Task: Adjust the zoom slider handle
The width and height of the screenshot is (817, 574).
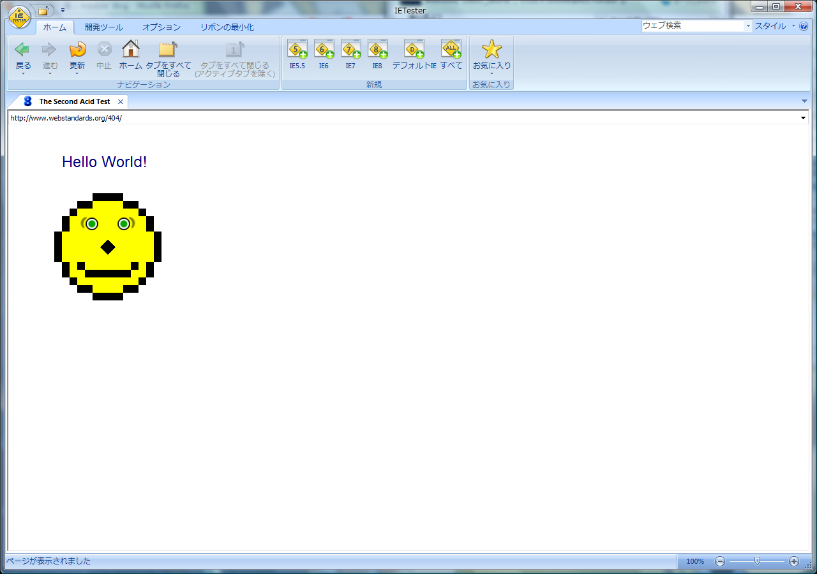Action: (757, 561)
